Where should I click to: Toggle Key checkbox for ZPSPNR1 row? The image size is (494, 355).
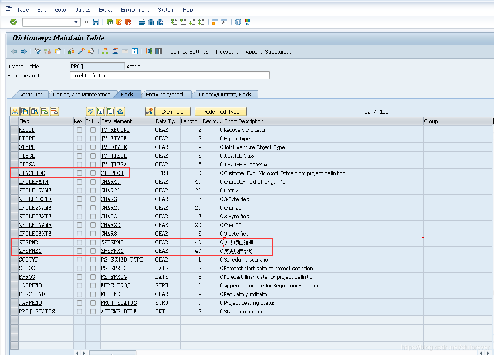tap(79, 251)
